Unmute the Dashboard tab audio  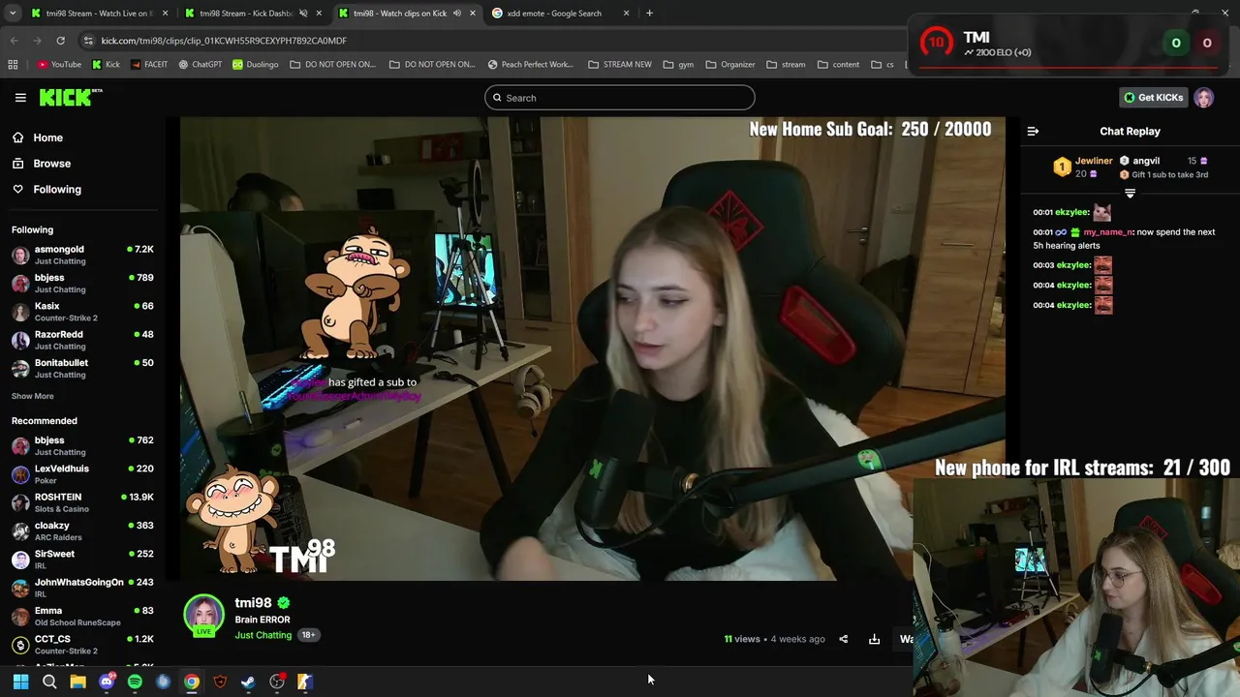click(303, 14)
